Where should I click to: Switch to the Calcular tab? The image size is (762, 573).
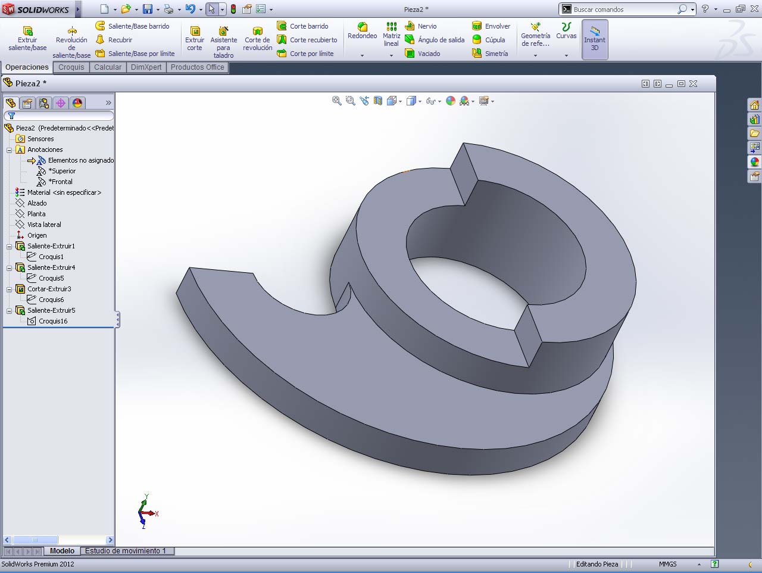108,67
